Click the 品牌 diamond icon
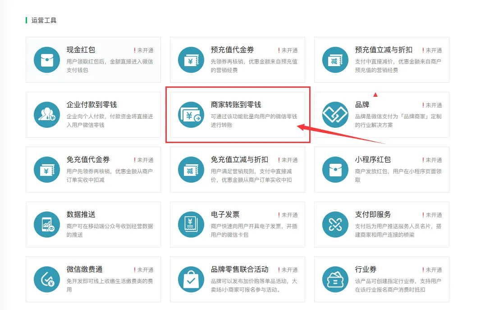Screen dimensions: 494x310 (x=335, y=115)
